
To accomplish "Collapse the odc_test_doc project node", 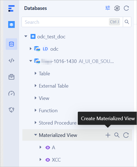I will tap(26, 36).
